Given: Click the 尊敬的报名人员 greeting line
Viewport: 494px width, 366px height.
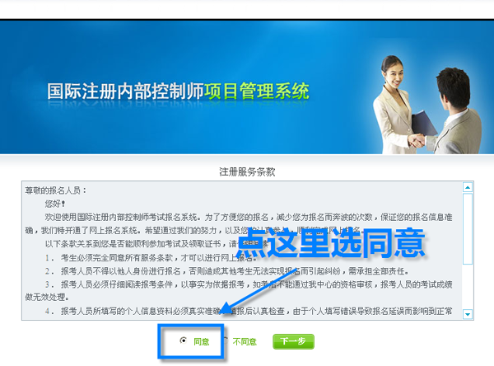Looking at the screenshot, I should click(56, 190).
